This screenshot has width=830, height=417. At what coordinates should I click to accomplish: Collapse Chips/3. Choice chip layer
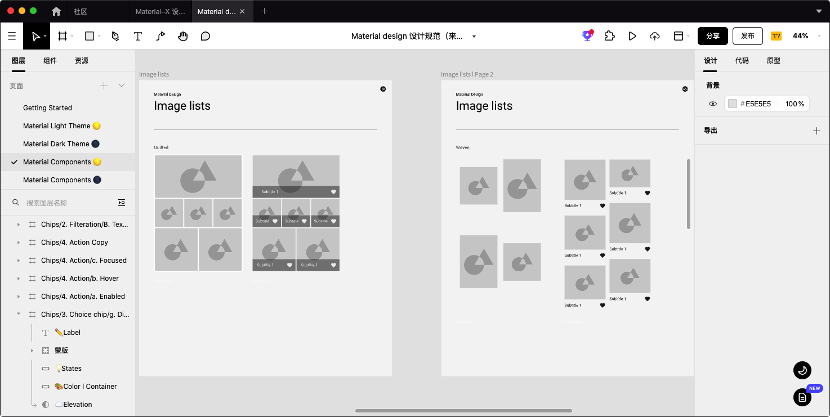(x=19, y=314)
